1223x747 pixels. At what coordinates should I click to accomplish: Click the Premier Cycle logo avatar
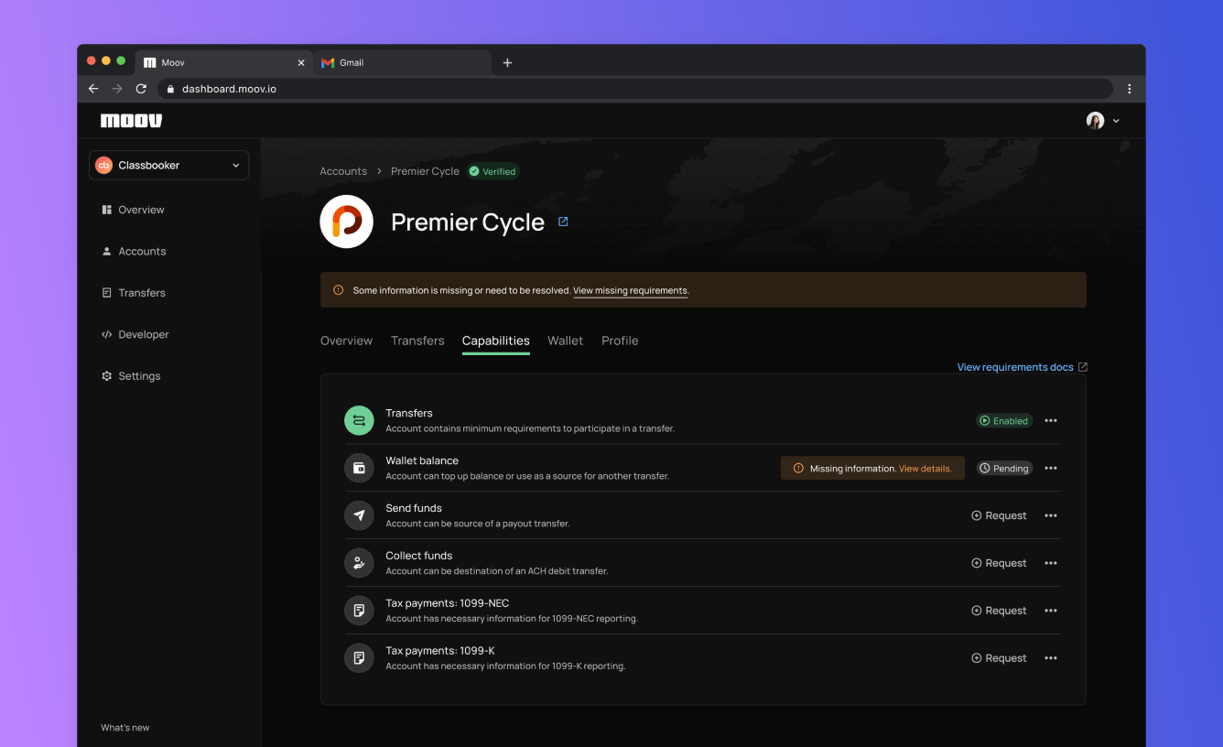(x=346, y=222)
